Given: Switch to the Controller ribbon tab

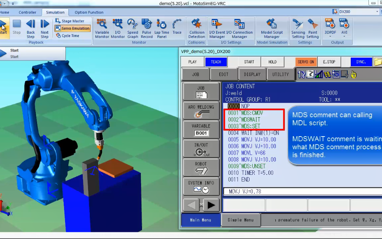Looking at the screenshot, I should click(27, 12).
